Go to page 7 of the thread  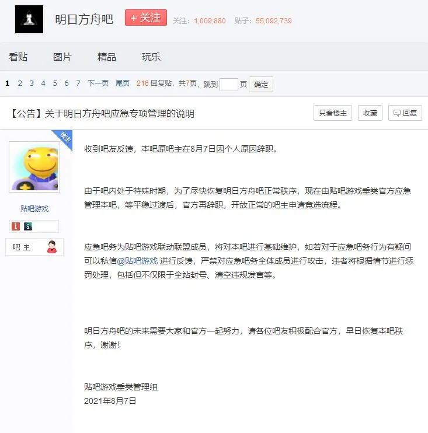point(78,83)
